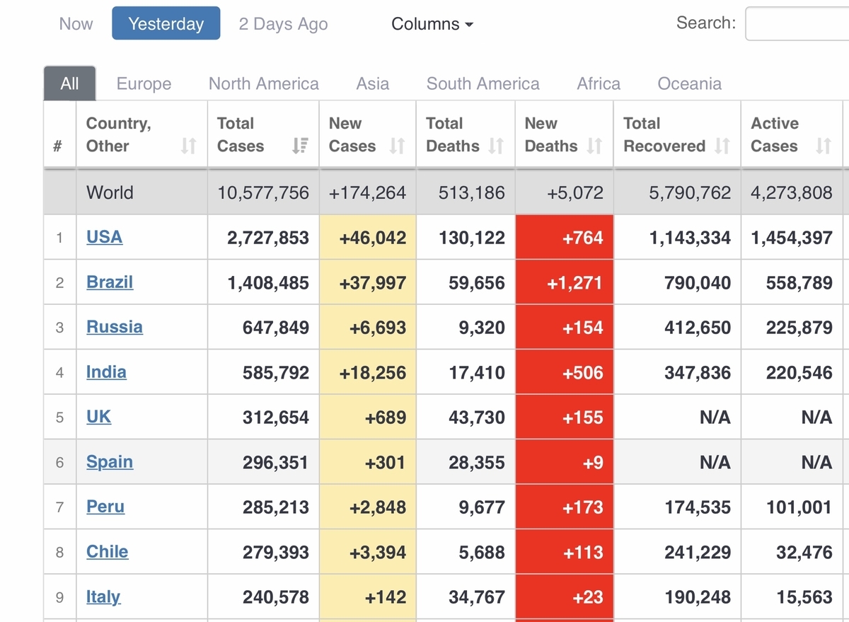This screenshot has height=622, width=849.
Task: Sort by the New Cases column arrows
Action: tap(398, 146)
